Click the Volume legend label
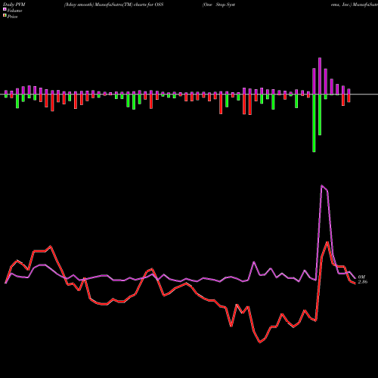 point(14,11)
